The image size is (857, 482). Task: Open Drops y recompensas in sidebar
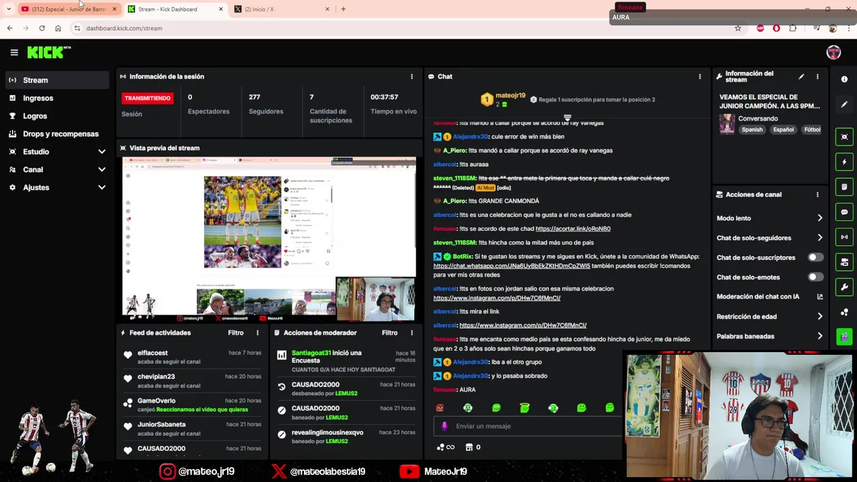click(x=57, y=134)
